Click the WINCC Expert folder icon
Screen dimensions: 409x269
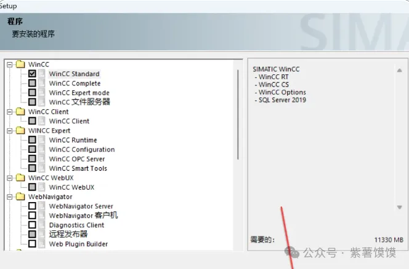point(20,131)
